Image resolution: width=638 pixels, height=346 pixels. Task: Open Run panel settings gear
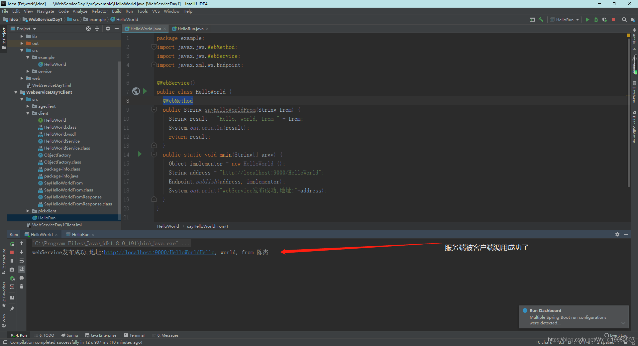pyautogui.click(x=617, y=234)
